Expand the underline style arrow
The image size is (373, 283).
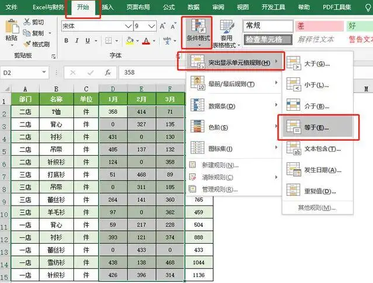coord(96,41)
